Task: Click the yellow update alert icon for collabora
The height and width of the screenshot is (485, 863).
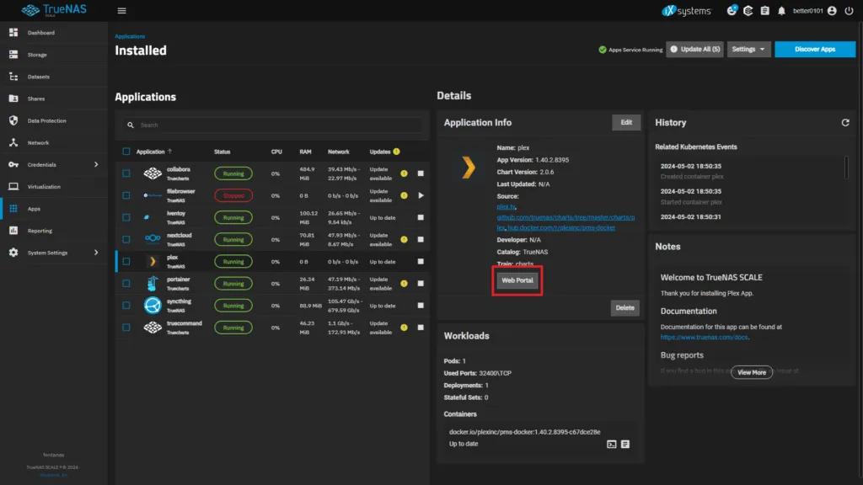Action: (405, 173)
